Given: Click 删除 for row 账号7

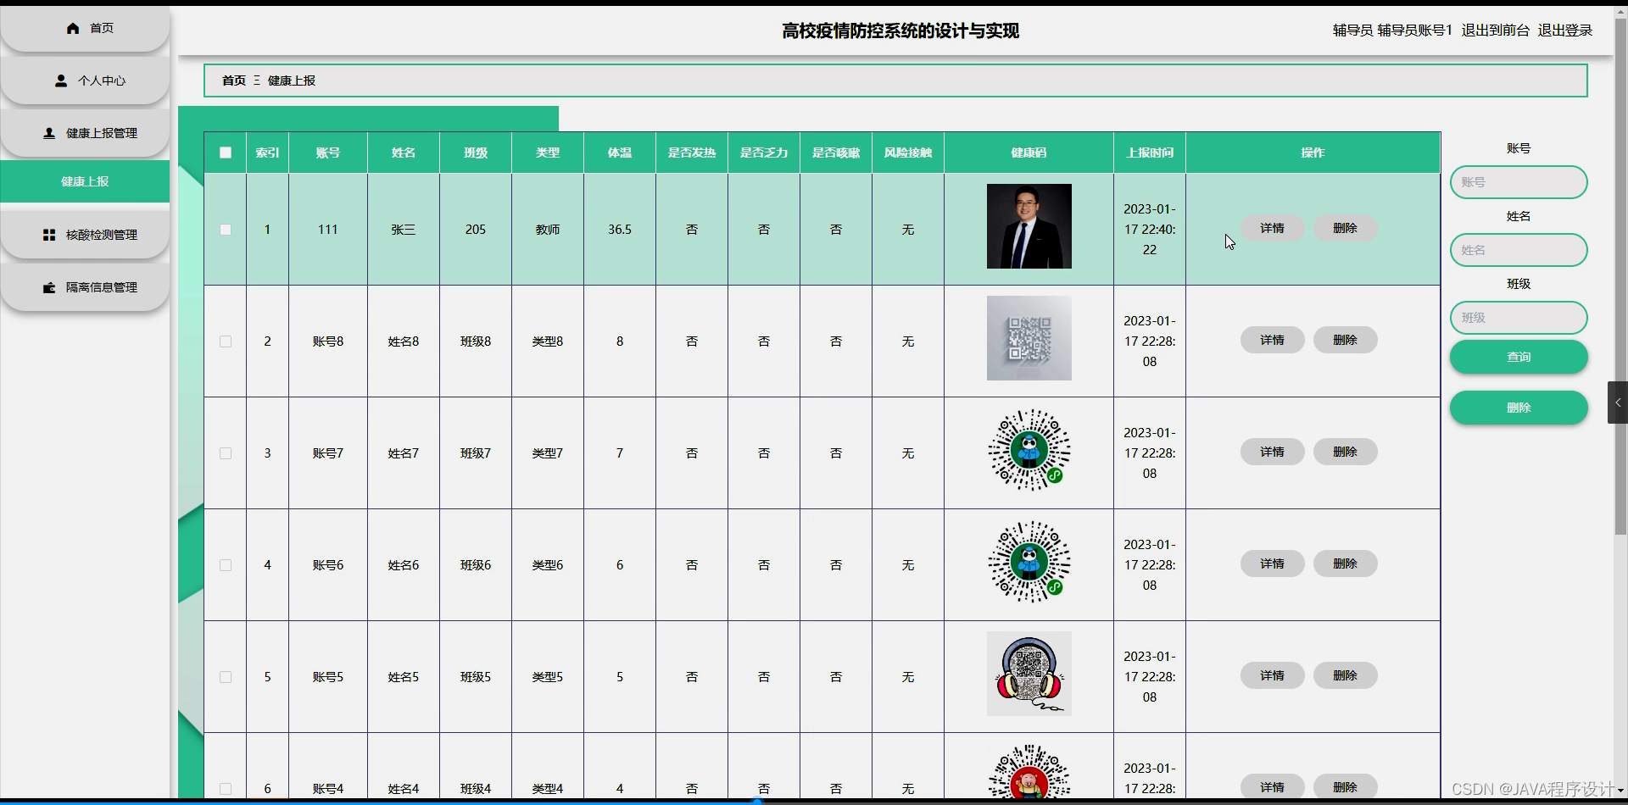Looking at the screenshot, I should (x=1345, y=452).
